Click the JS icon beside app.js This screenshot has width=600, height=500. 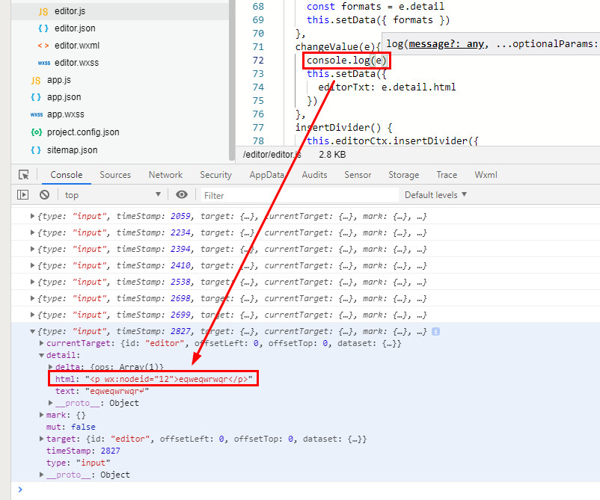tap(36, 81)
